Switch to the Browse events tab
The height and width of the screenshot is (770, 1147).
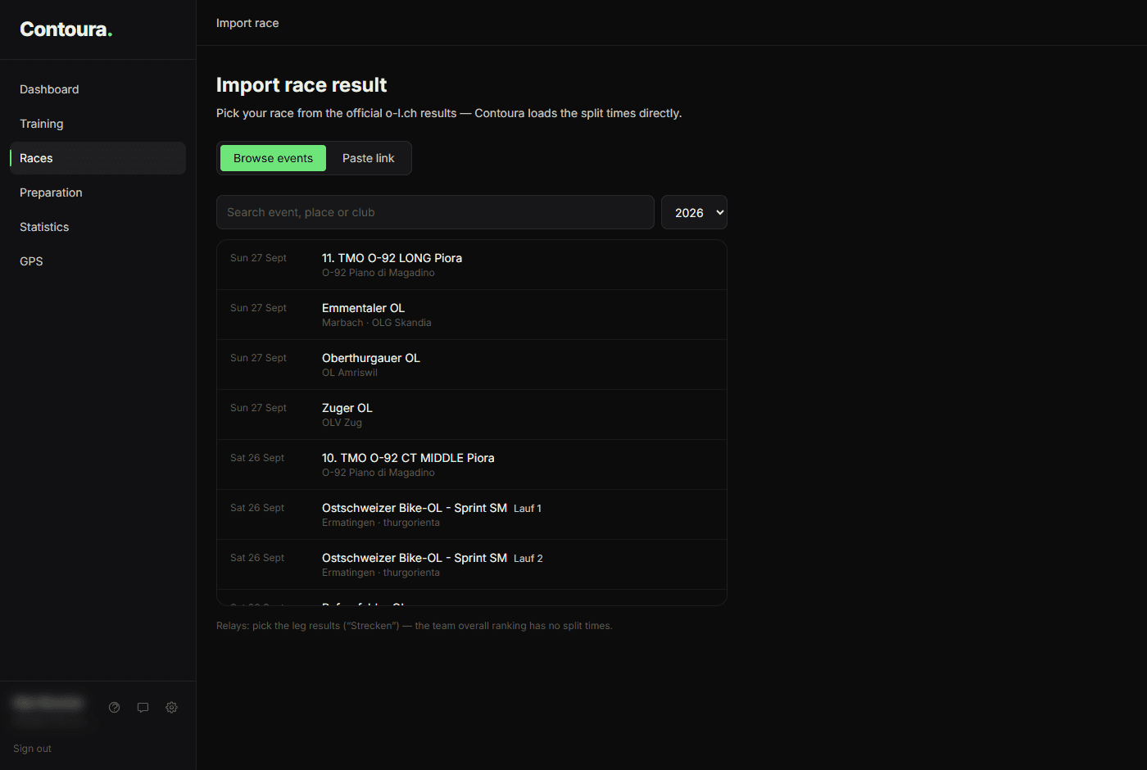(x=273, y=158)
